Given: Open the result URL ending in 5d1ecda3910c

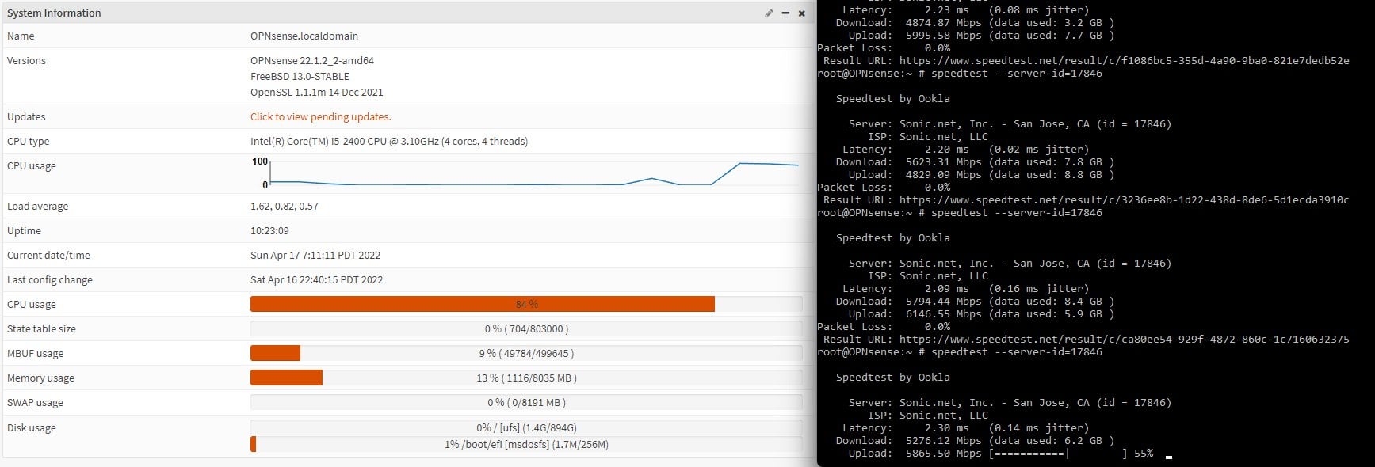Looking at the screenshot, I should click(x=1124, y=199).
